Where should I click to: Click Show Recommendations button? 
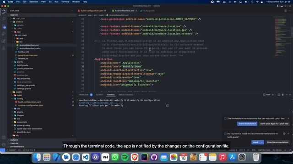coord(277,142)
